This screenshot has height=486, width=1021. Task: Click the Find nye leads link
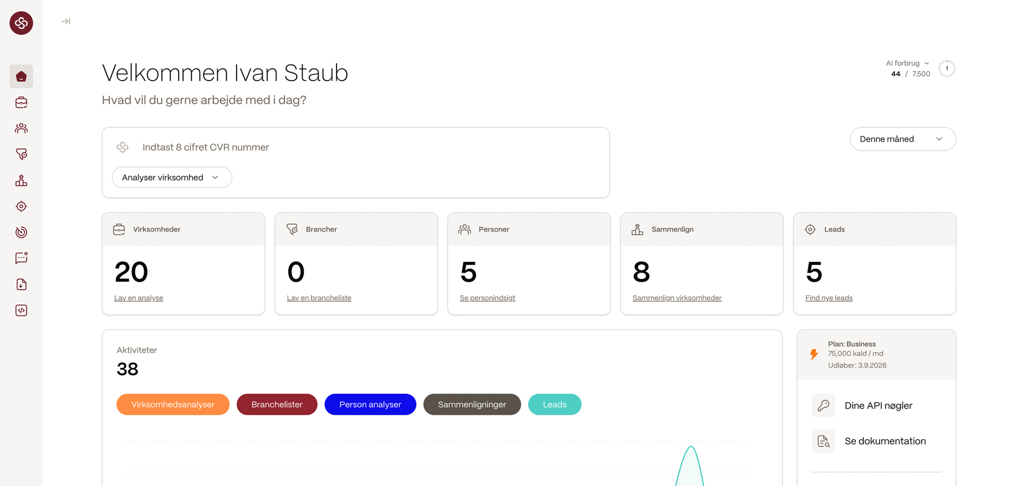click(828, 298)
